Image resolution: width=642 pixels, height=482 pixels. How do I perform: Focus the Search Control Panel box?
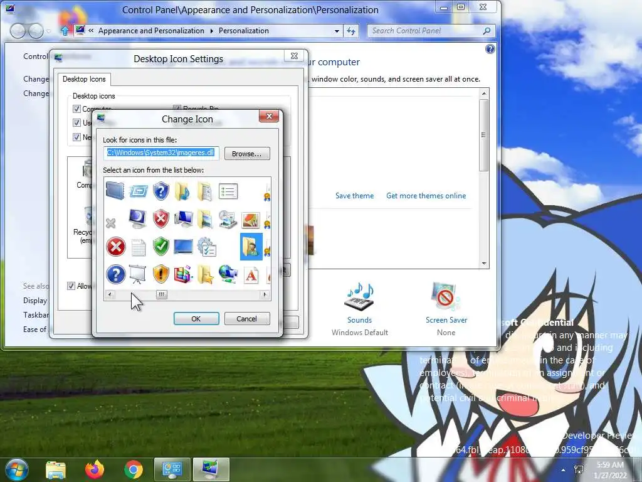click(x=431, y=31)
